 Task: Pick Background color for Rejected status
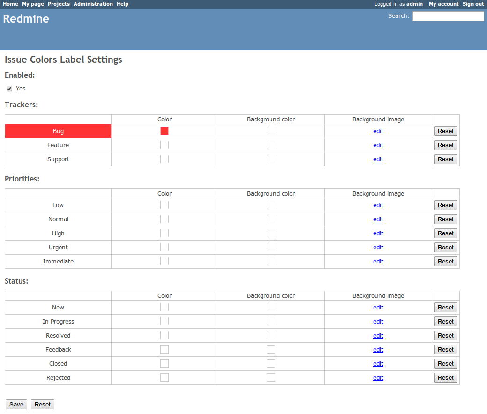point(271,377)
